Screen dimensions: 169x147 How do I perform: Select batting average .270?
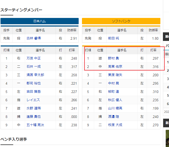155,125
